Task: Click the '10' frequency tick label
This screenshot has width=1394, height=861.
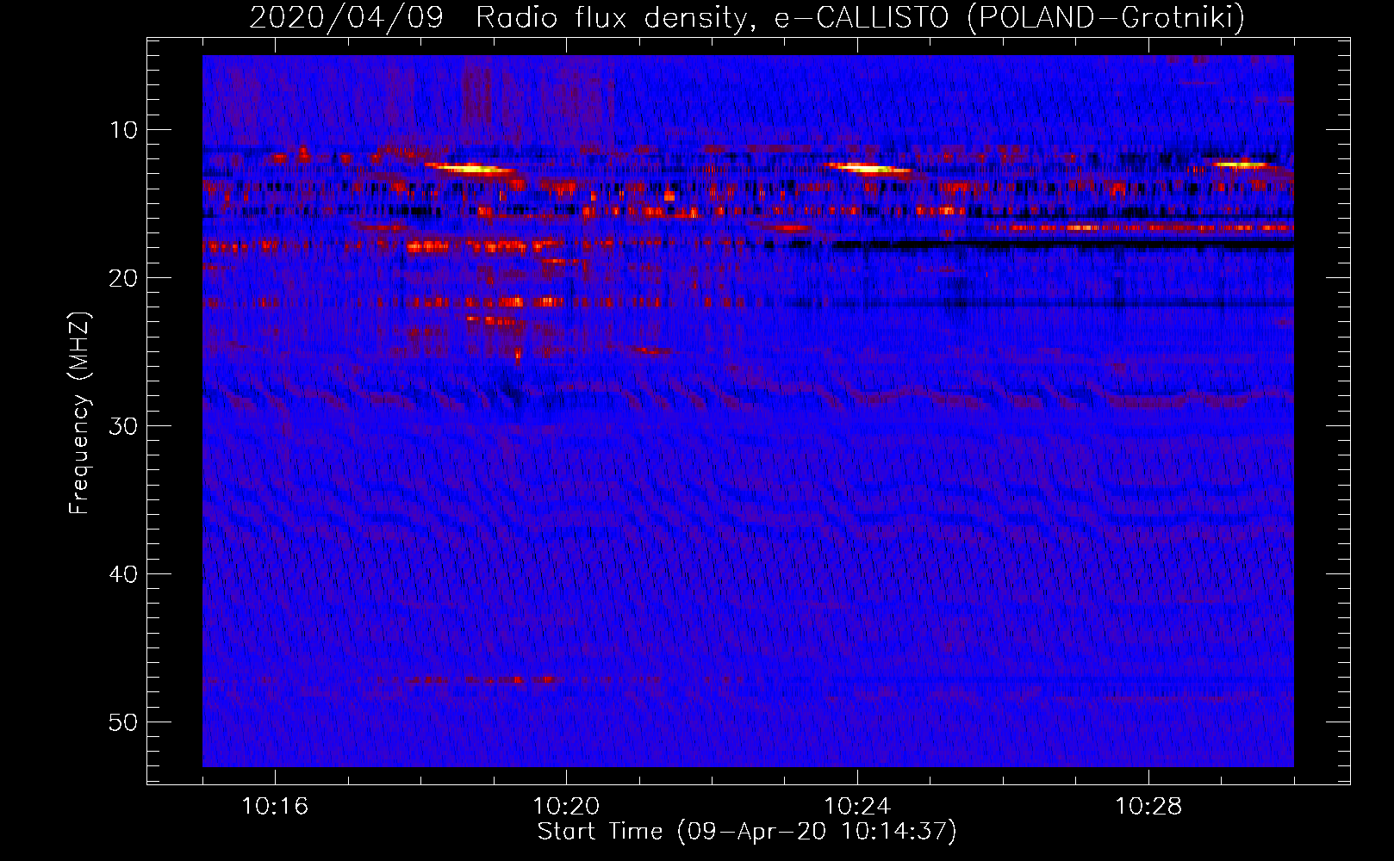Action: coord(124,130)
